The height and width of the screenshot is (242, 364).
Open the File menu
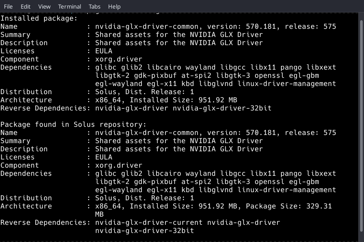8,6
